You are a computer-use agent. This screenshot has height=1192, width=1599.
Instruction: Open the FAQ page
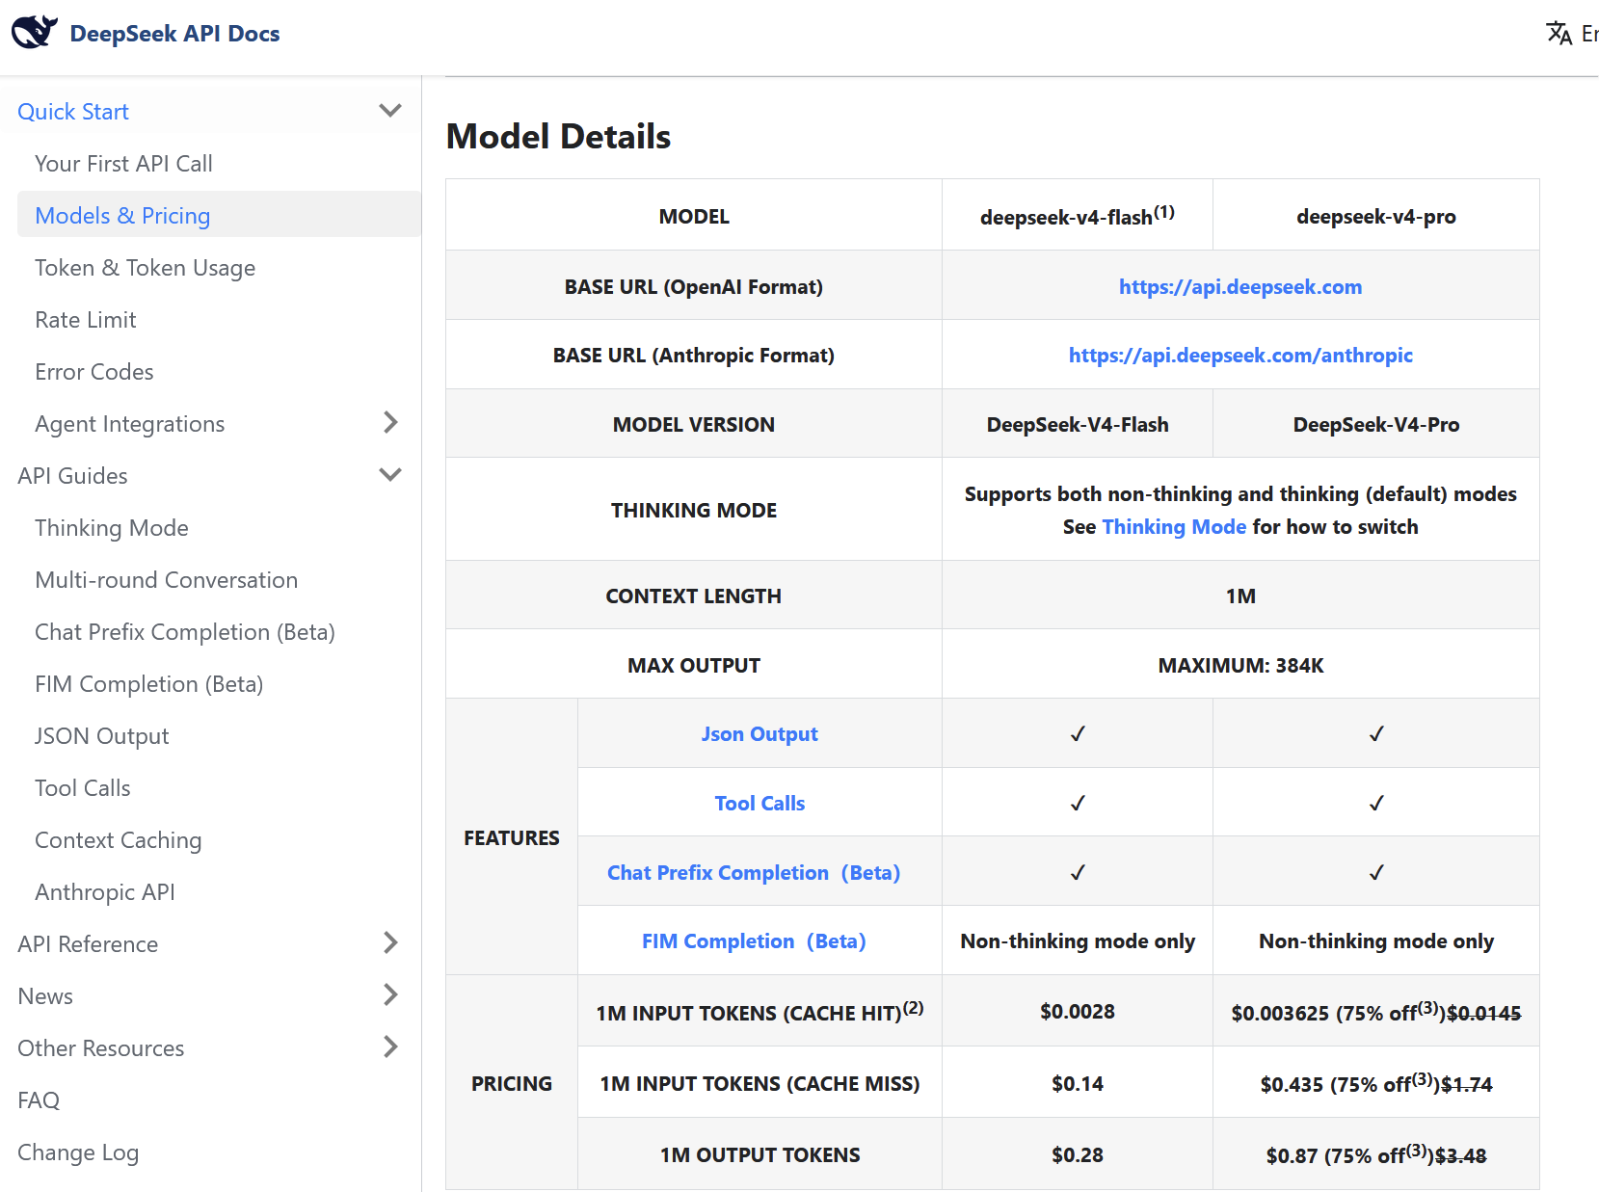click(x=39, y=1100)
